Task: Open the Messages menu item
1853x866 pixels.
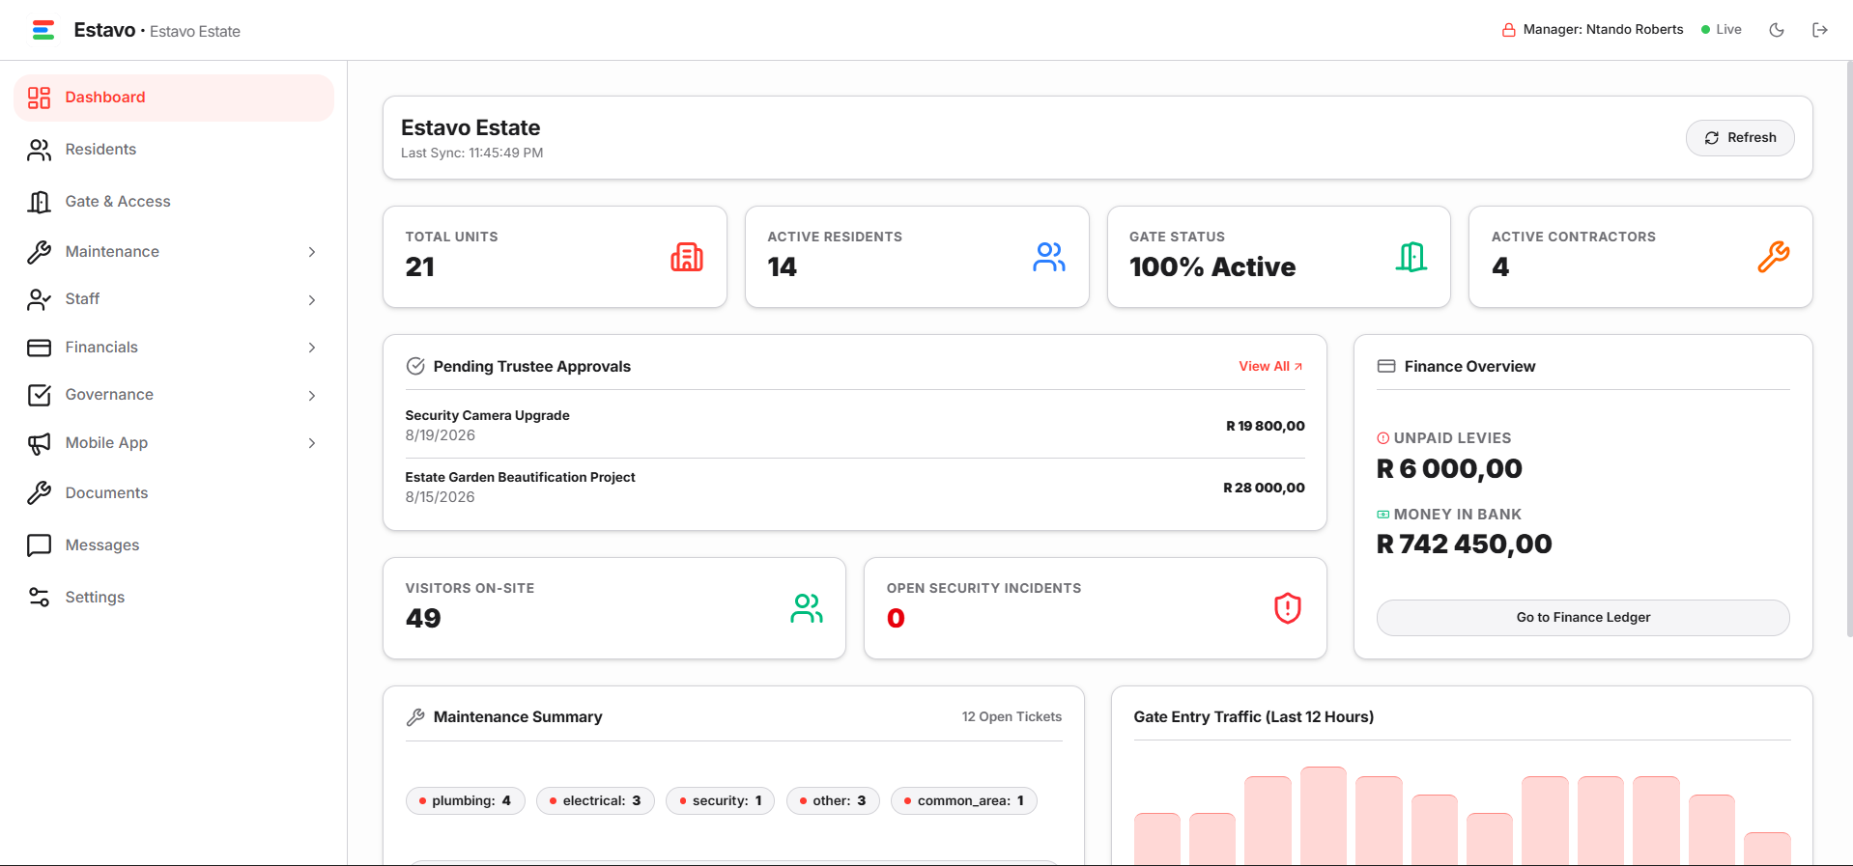Action: point(174,545)
